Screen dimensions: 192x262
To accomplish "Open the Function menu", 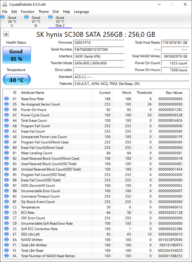I will (28, 12).
